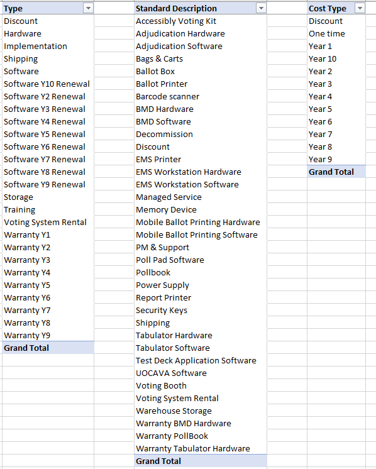Select the Adjudication Hardware cell

tap(201, 33)
